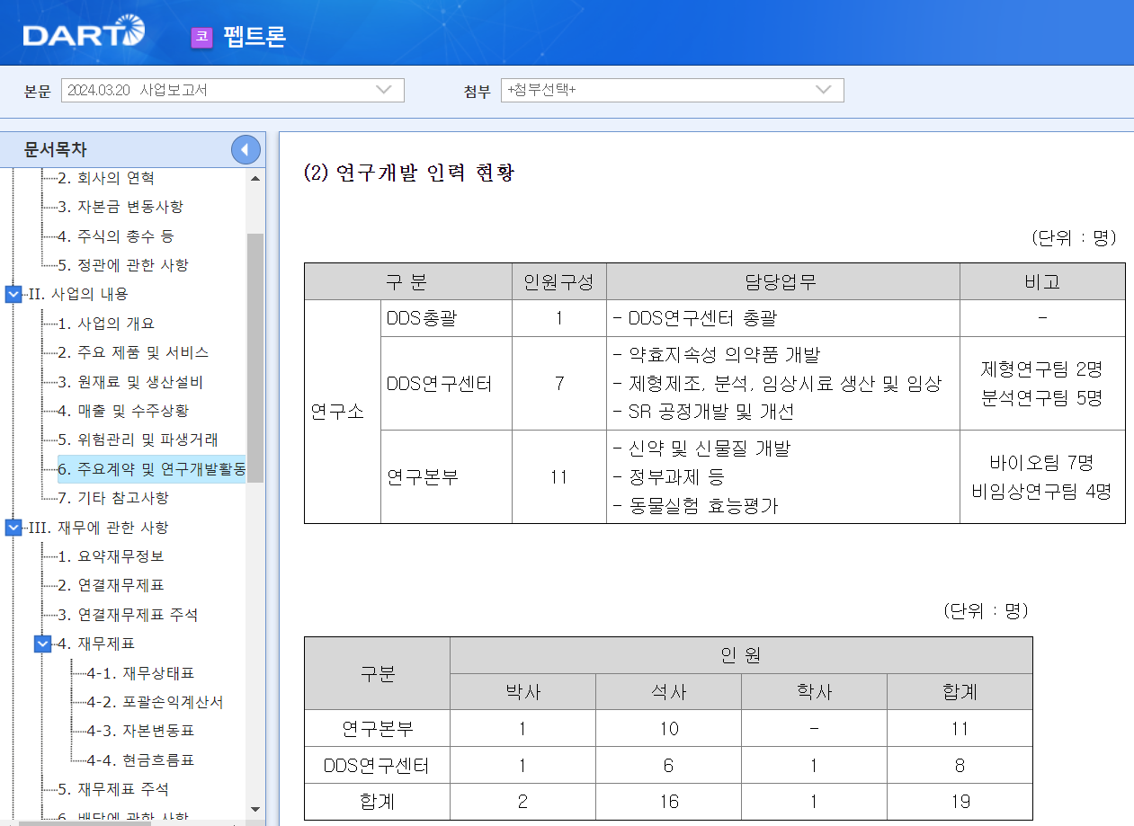Collapse the 4. 재무제표 subtree

(41, 644)
